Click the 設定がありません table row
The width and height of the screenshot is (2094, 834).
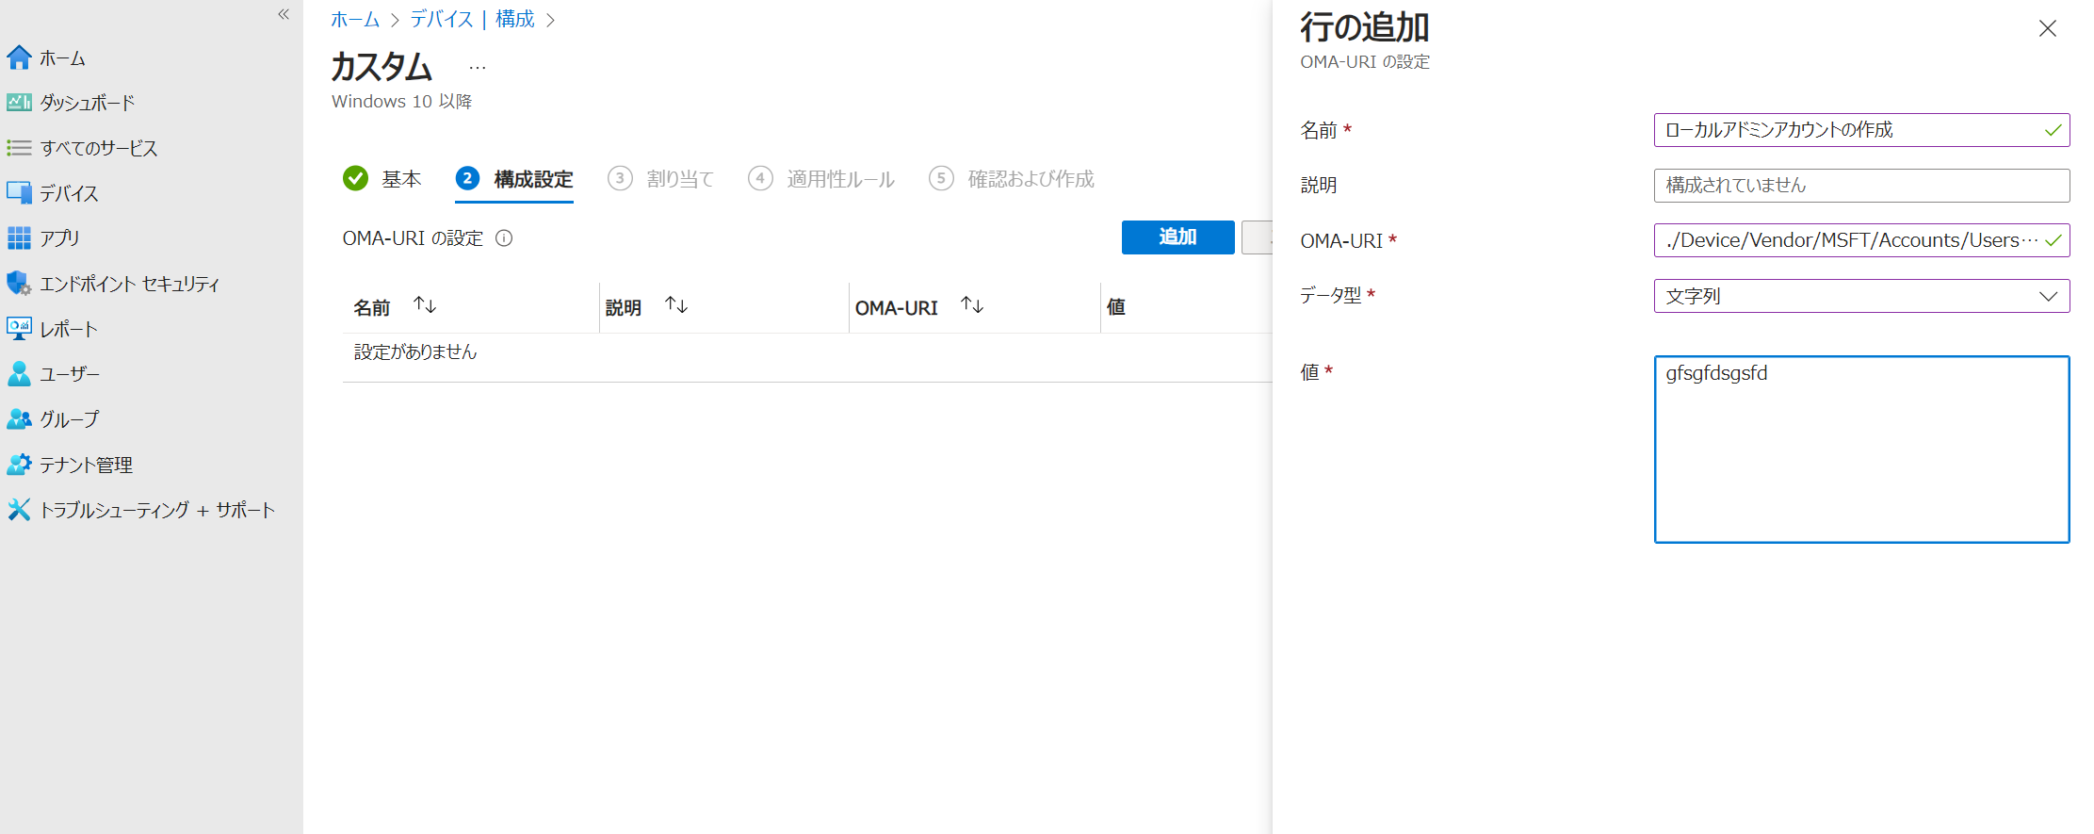click(x=807, y=352)
